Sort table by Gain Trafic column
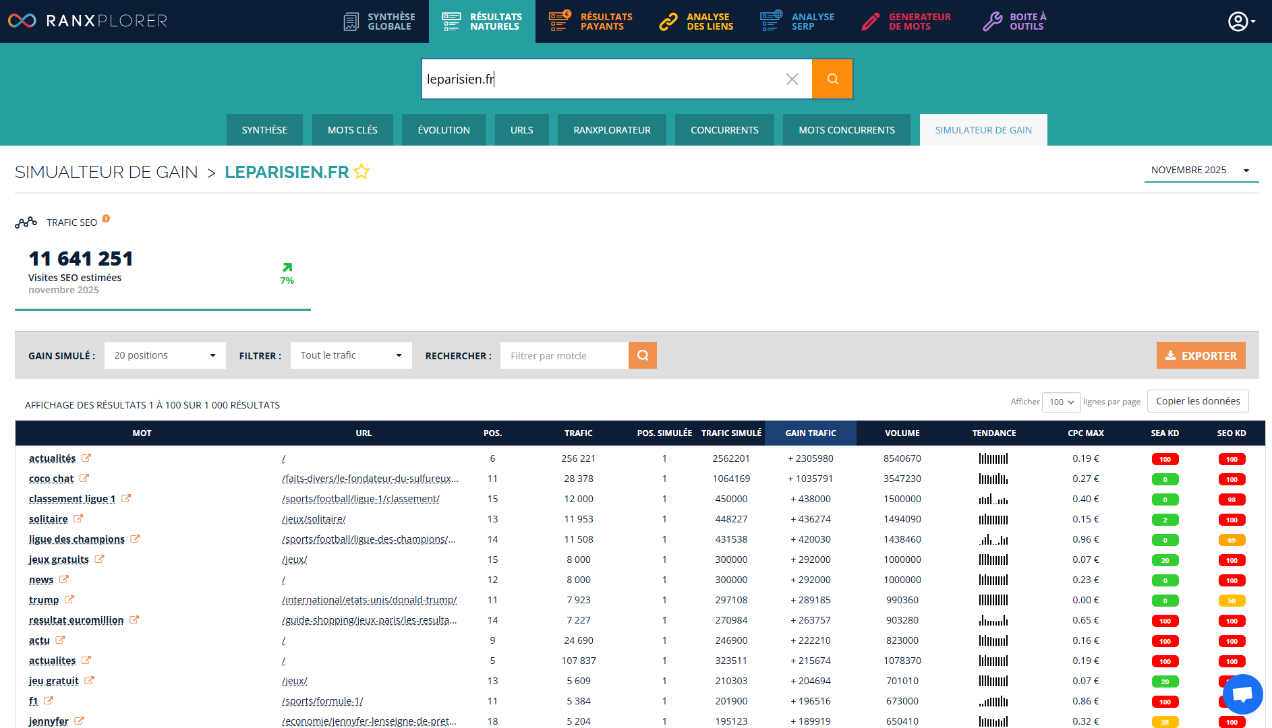The image size is (1272, 728). 810,433
